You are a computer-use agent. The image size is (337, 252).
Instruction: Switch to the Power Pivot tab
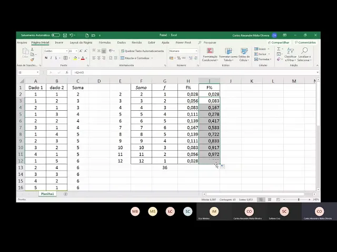(183, 43)
